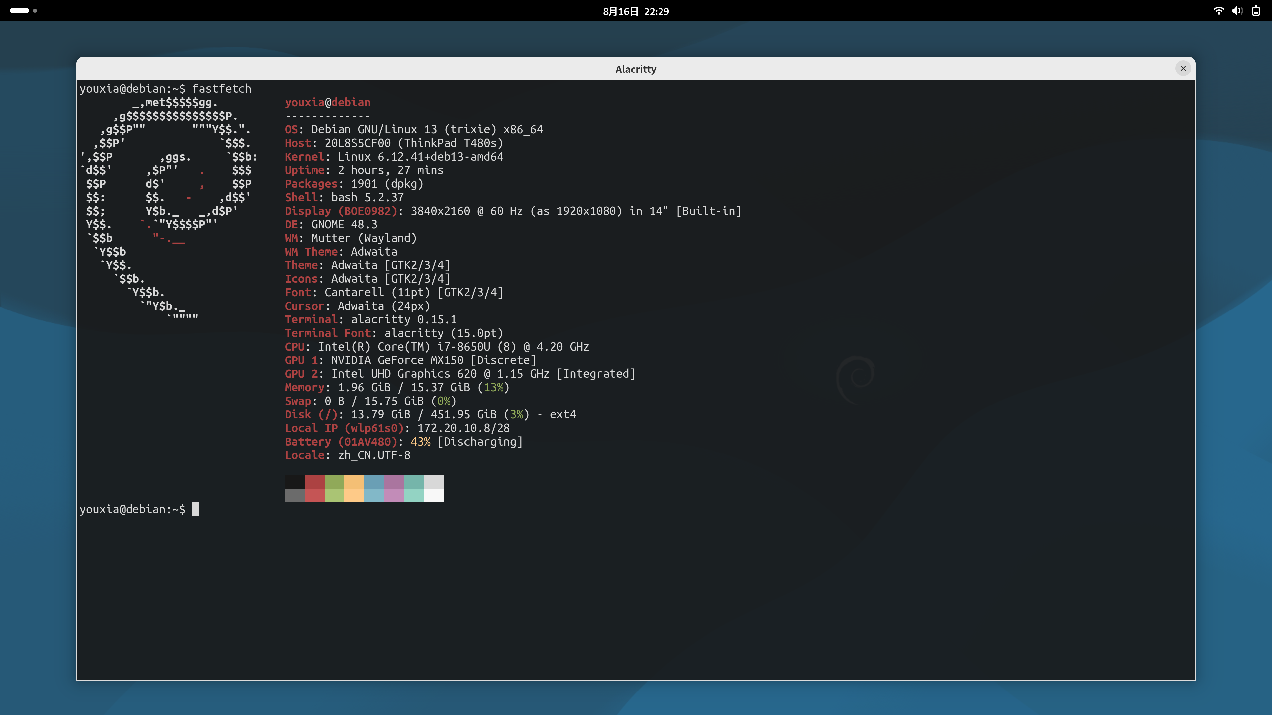Click the red 'youxia@debian' header
Viewport: 1272px width, 715px height.
point(327,102)
